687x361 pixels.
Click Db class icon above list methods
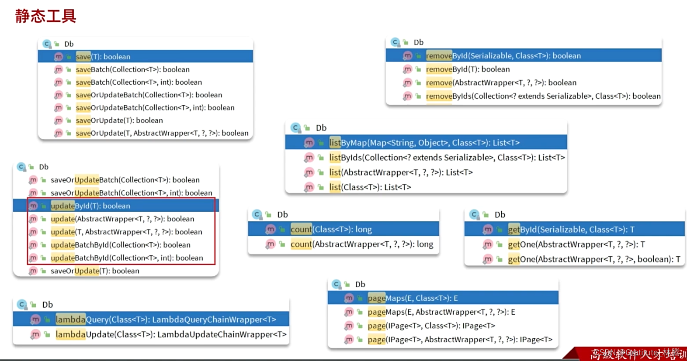tap(296, 128)
